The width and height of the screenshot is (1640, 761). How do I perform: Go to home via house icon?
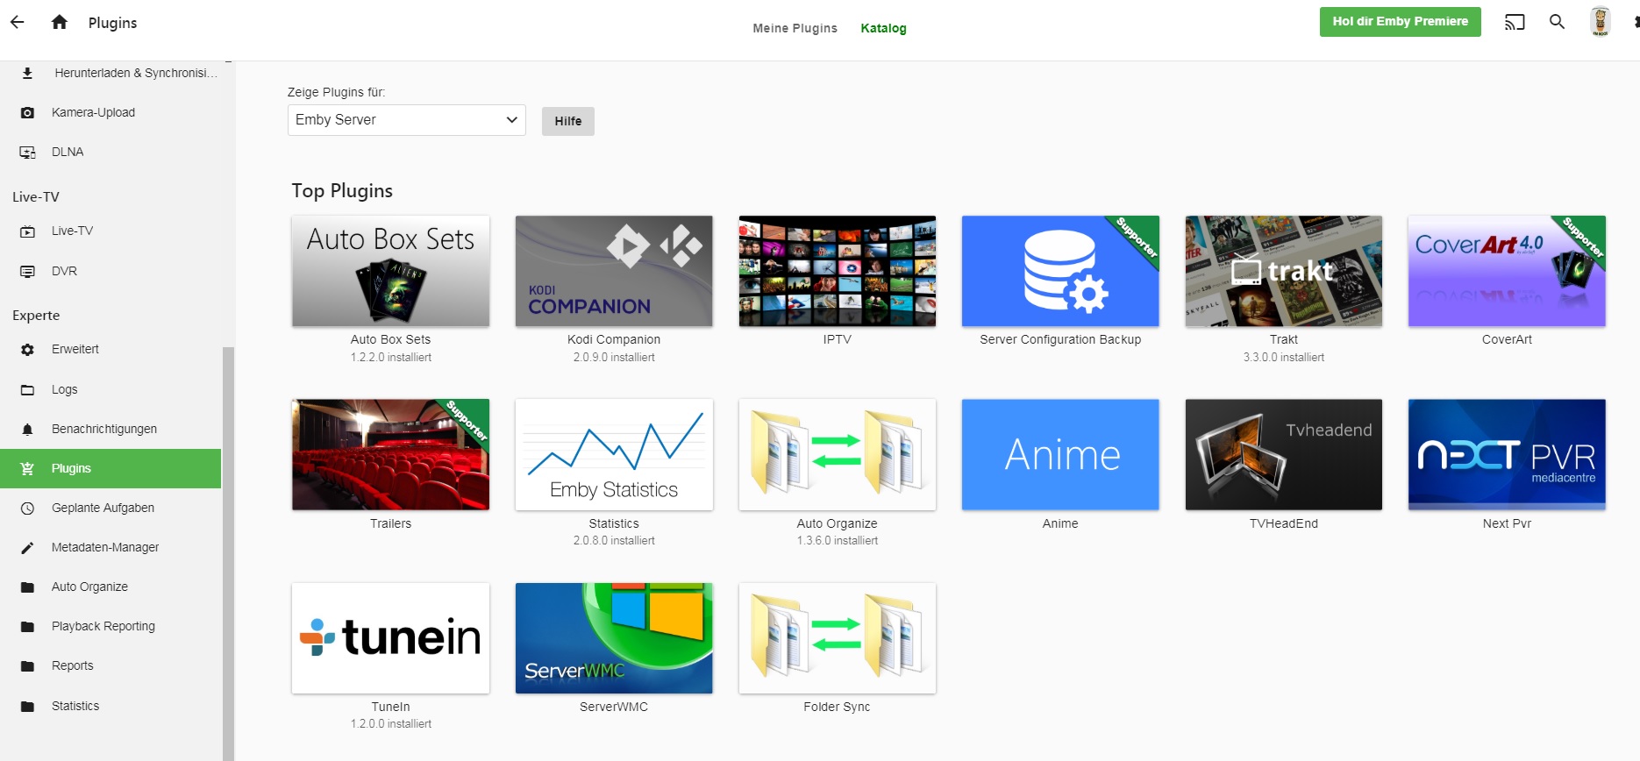pyautogui.click(x=60, y=22)
